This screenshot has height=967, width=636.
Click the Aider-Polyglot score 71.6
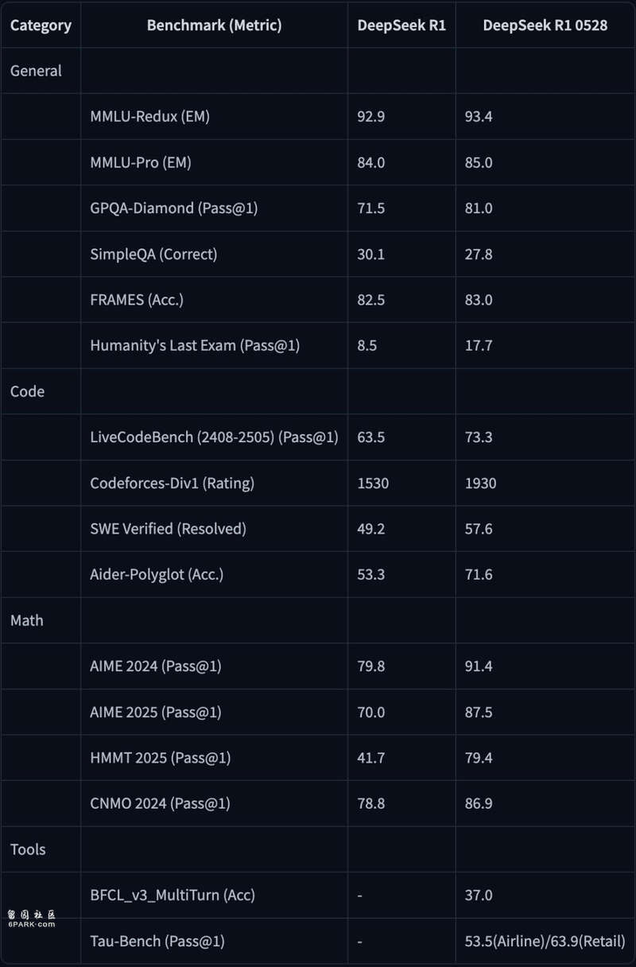(479, 574)
